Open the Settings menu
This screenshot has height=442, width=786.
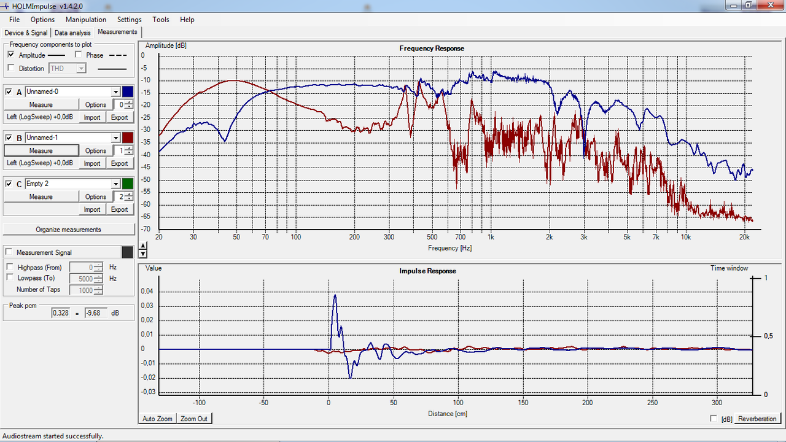coord(130,20)
